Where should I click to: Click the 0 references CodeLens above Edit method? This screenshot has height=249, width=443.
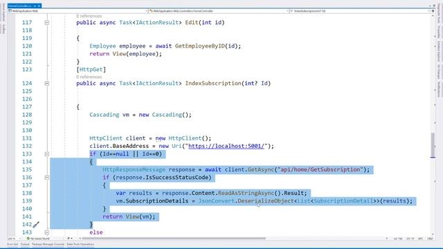[89, 16]
